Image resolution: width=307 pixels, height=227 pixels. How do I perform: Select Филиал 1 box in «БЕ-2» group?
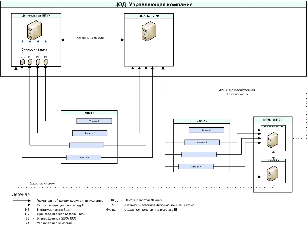[207, 130]
